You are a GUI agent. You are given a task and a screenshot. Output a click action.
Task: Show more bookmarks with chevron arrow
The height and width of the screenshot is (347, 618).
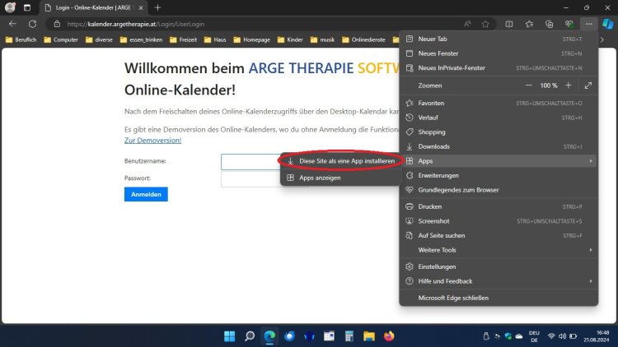(x=602, y=39)
